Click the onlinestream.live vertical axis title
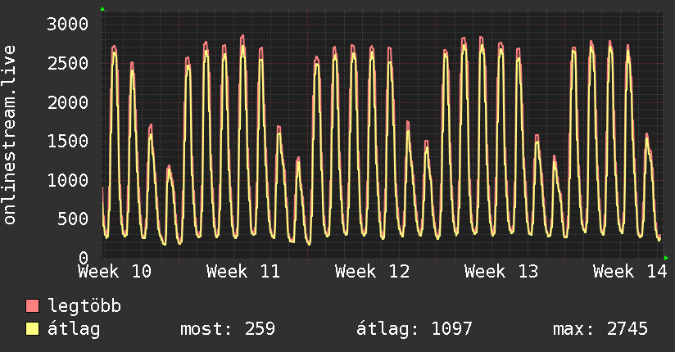675x352 pixels. point(10,135)
